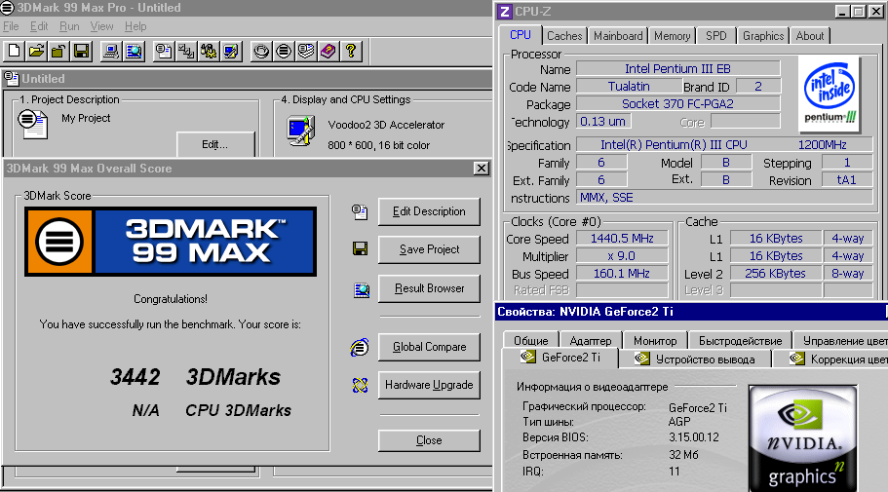Click the Level 2 256 KBytes cache value
The image size is (888, 492).
(x=775, y=274)
